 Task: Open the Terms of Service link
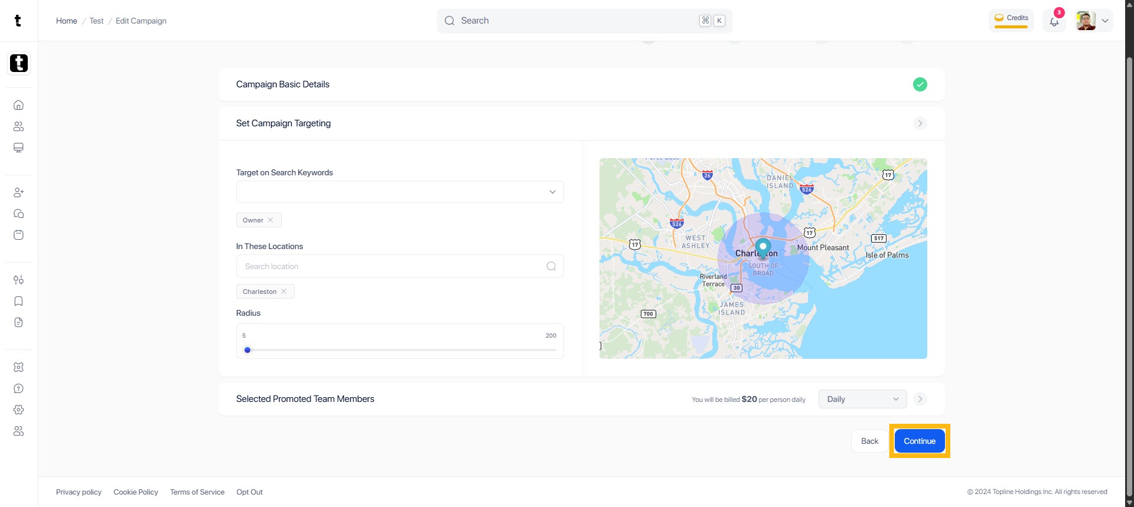coord(197,492)
